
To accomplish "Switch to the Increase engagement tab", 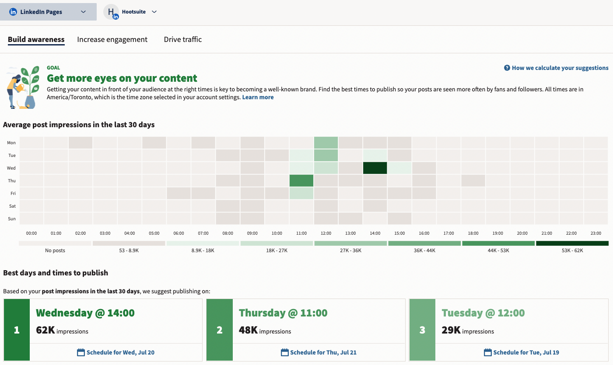I will (x=112, y=39).
